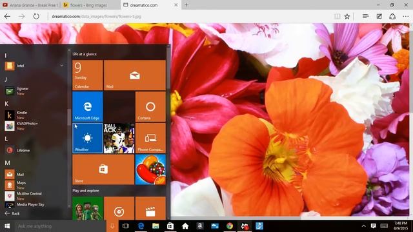Activate the Cortana microphone icon
Viewport: 413px width, 232px height.
(112, 226)
